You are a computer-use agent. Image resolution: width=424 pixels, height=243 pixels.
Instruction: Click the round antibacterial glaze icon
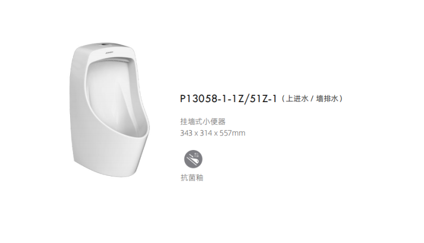[193, 159]
